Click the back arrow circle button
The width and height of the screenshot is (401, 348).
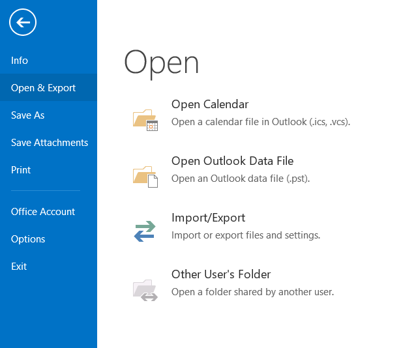tap(23, 22)
